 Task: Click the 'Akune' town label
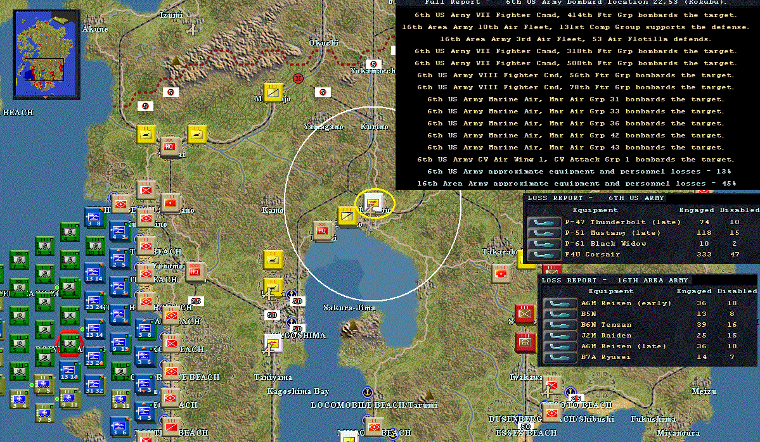(x=96, y=29)
